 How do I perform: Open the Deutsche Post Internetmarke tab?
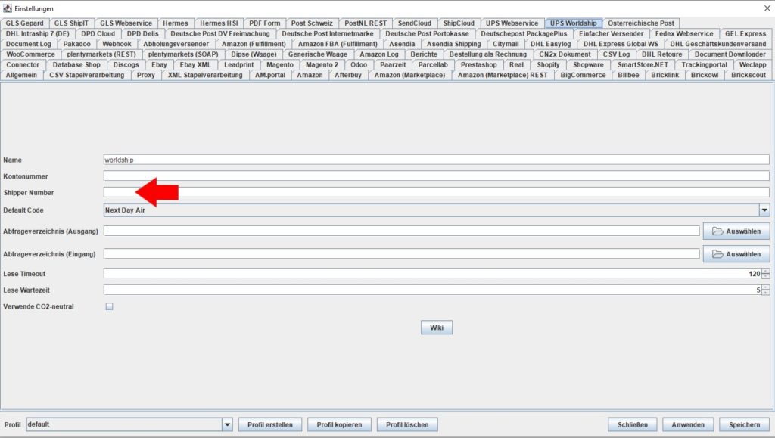click(x=328, y=33)
